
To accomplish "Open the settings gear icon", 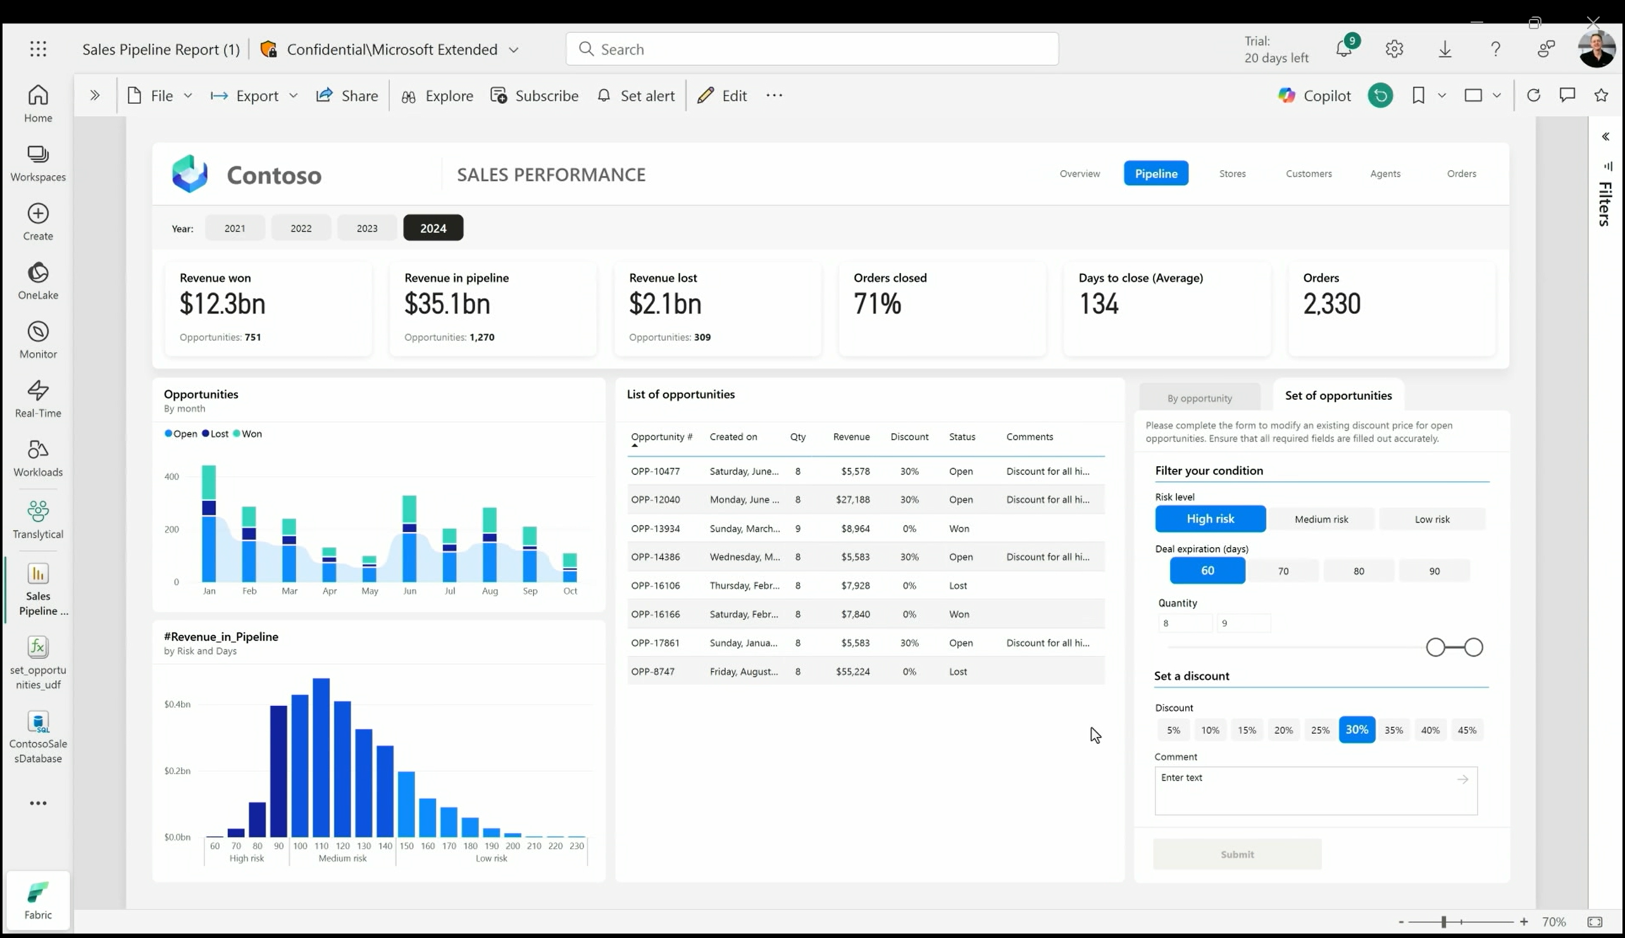I will (x=1394, y=49).
